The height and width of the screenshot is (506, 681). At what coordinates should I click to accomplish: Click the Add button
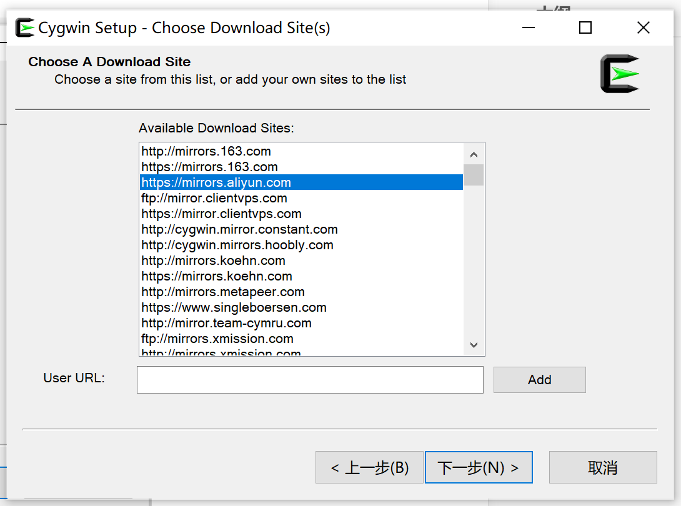click(539, 380)
